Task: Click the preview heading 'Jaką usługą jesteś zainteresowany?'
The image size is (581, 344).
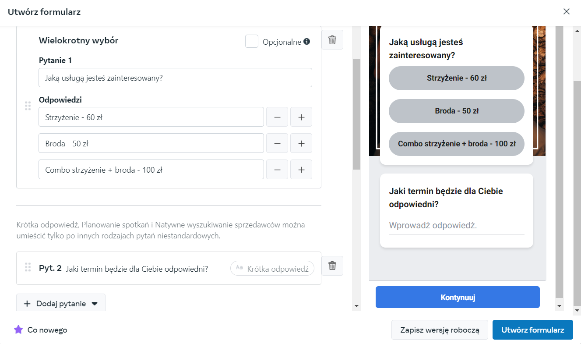Action: [x=426, y=49]
